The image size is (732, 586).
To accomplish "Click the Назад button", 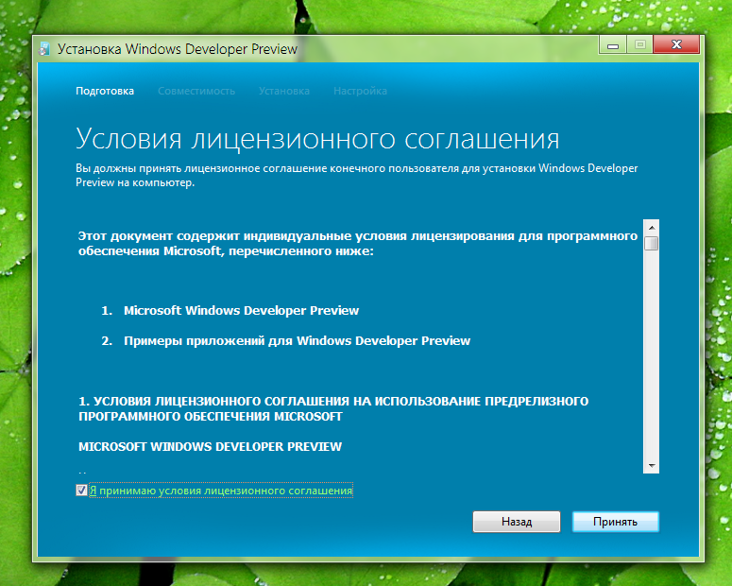I will [x=517, y=522].
